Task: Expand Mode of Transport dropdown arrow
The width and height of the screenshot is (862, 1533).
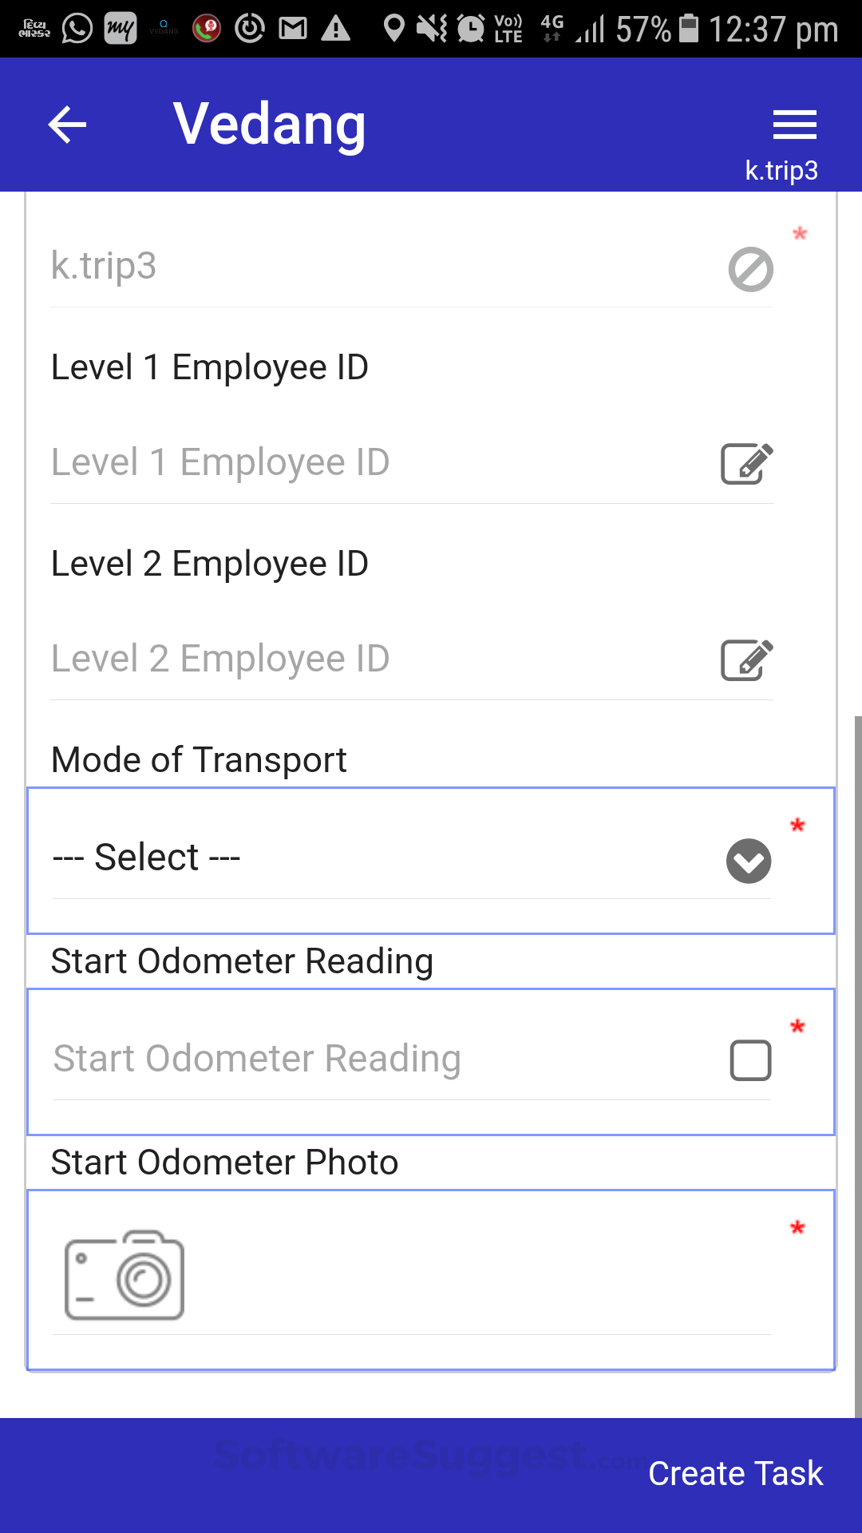Action: click(749, 862)
